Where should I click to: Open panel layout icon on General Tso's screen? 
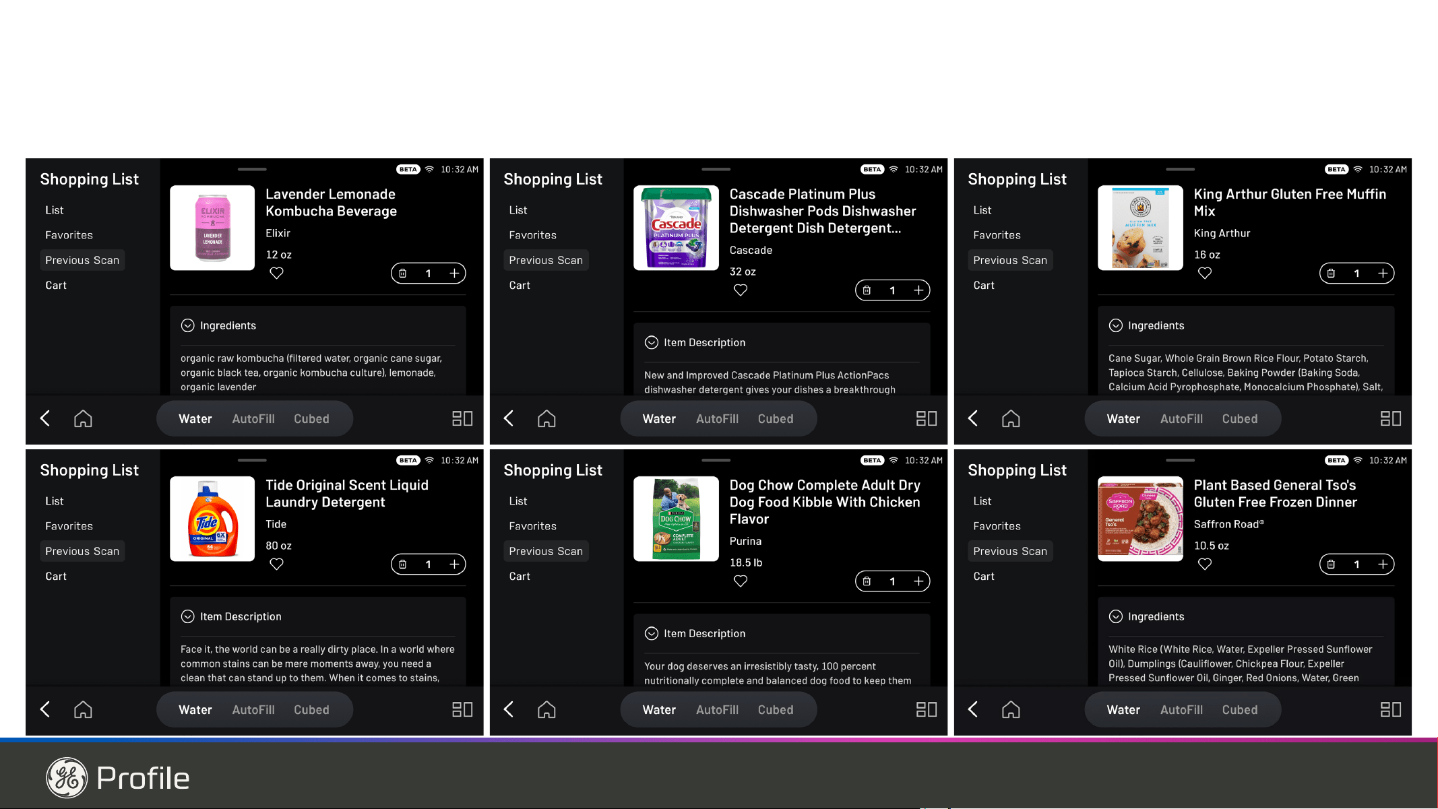point(1391,709)
